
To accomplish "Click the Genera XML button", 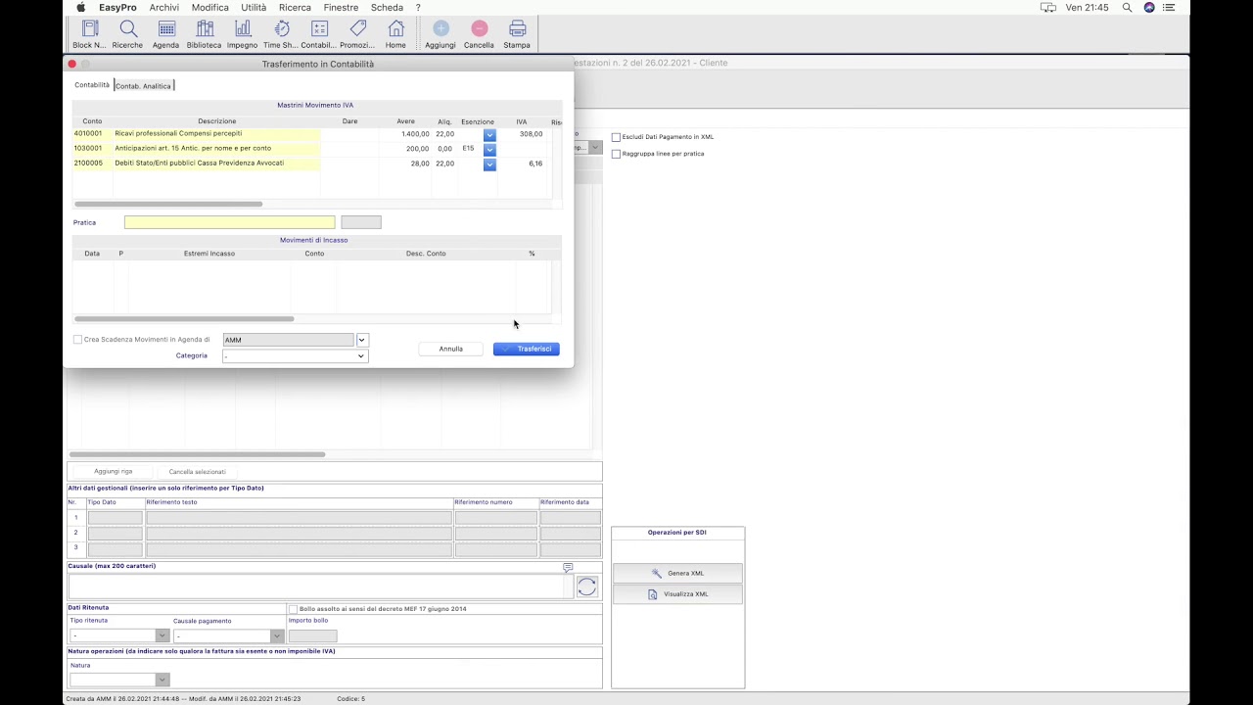I will point(677,573).
